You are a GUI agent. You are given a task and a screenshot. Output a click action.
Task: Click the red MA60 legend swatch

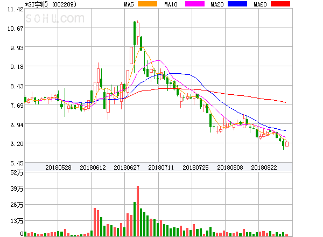(x=280, y=4)
